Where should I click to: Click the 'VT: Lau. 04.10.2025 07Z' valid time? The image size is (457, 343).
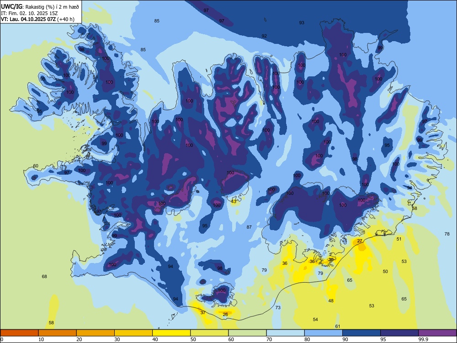point(28,19)
